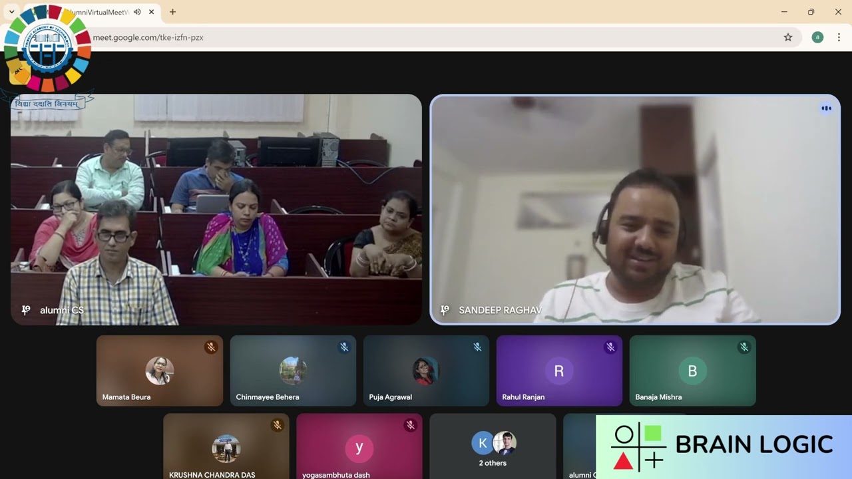Select the Banaja Mishra participant tile
Viewport: 852px width, 479px height.
(692, 371)
